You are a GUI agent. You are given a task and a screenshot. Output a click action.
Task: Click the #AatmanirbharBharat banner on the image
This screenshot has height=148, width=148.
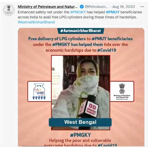[81, 31]
